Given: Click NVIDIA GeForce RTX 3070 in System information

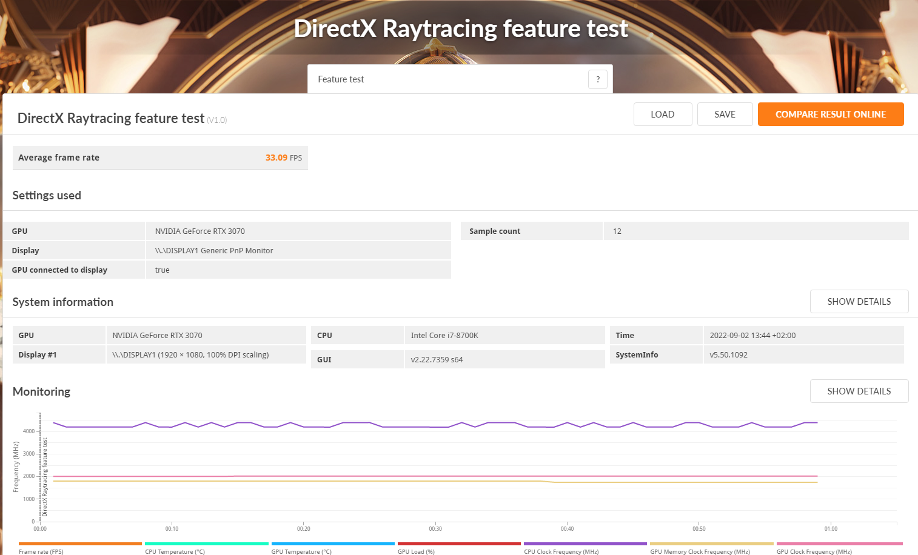Looking at the screenshot, I should (x=157, y=335).
